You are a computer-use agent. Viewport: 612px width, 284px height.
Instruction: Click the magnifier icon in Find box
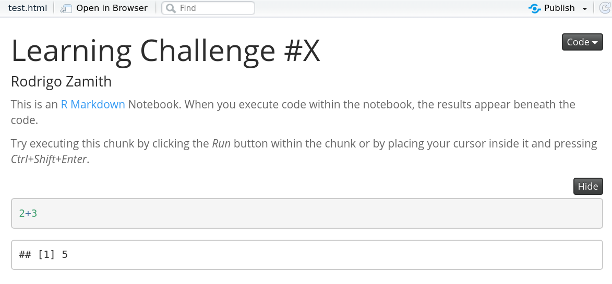[171, 8]
